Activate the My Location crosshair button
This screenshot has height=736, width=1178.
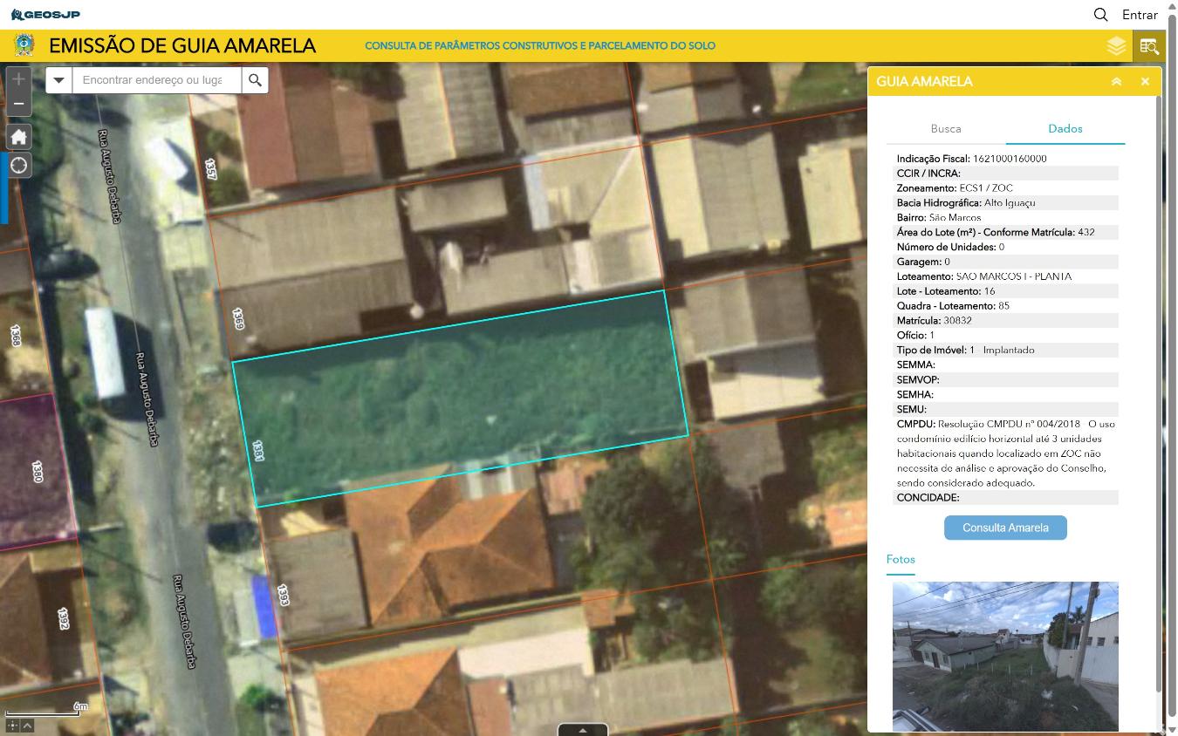(x=18, y=166)
